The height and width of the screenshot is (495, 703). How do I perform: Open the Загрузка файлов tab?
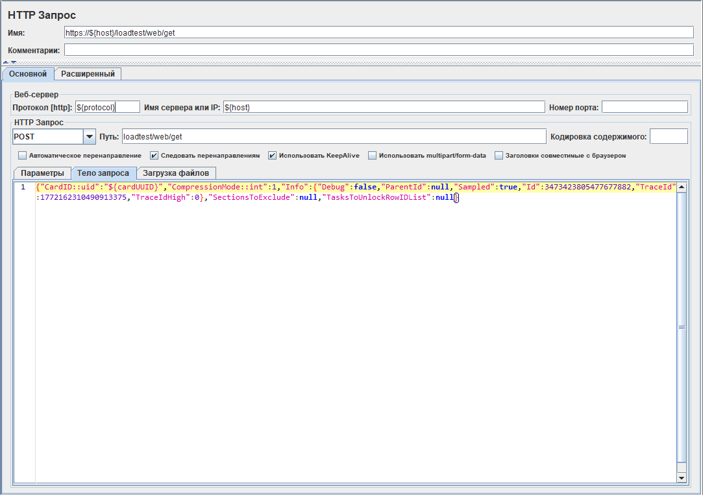pyautogui.click(x=176, y=173)
